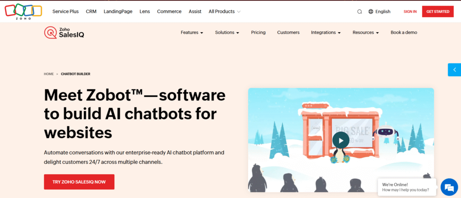The image size is (461, 198).
Task: Open the Customers page
Action: (x=288, y=32)
